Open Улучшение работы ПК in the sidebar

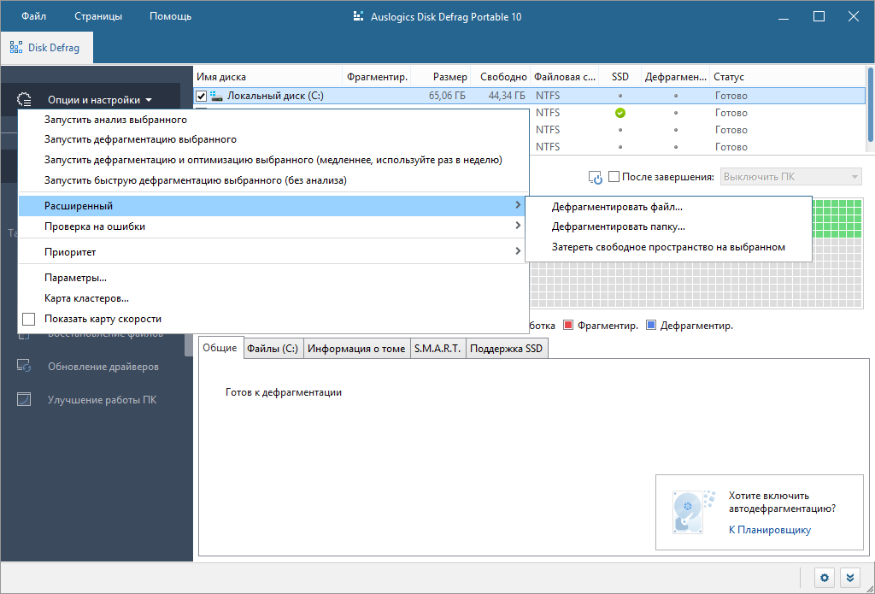[x=103, y=400]
